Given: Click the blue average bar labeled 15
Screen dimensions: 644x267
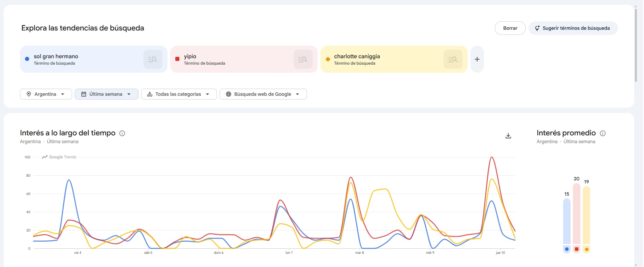Looking at the screenshot, I should (567, 221).
